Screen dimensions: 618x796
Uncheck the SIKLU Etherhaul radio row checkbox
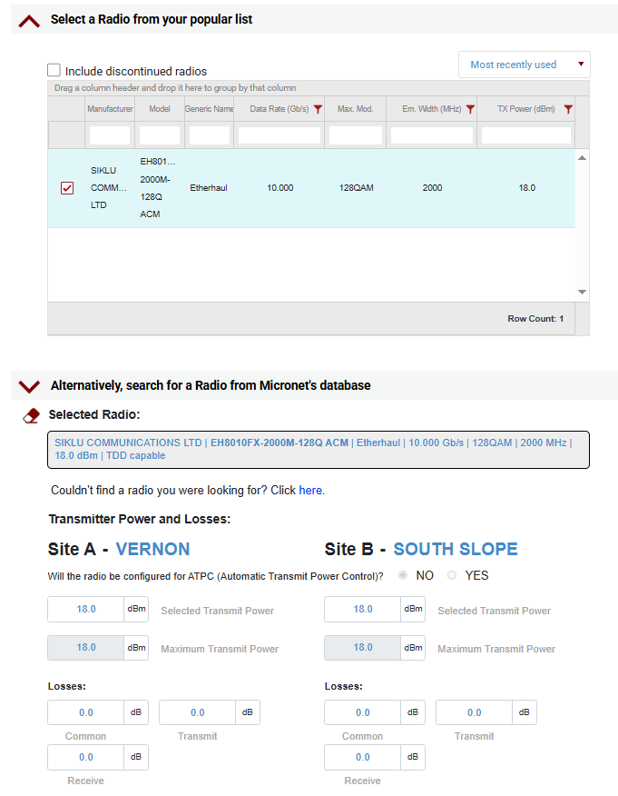coord(67,188)
